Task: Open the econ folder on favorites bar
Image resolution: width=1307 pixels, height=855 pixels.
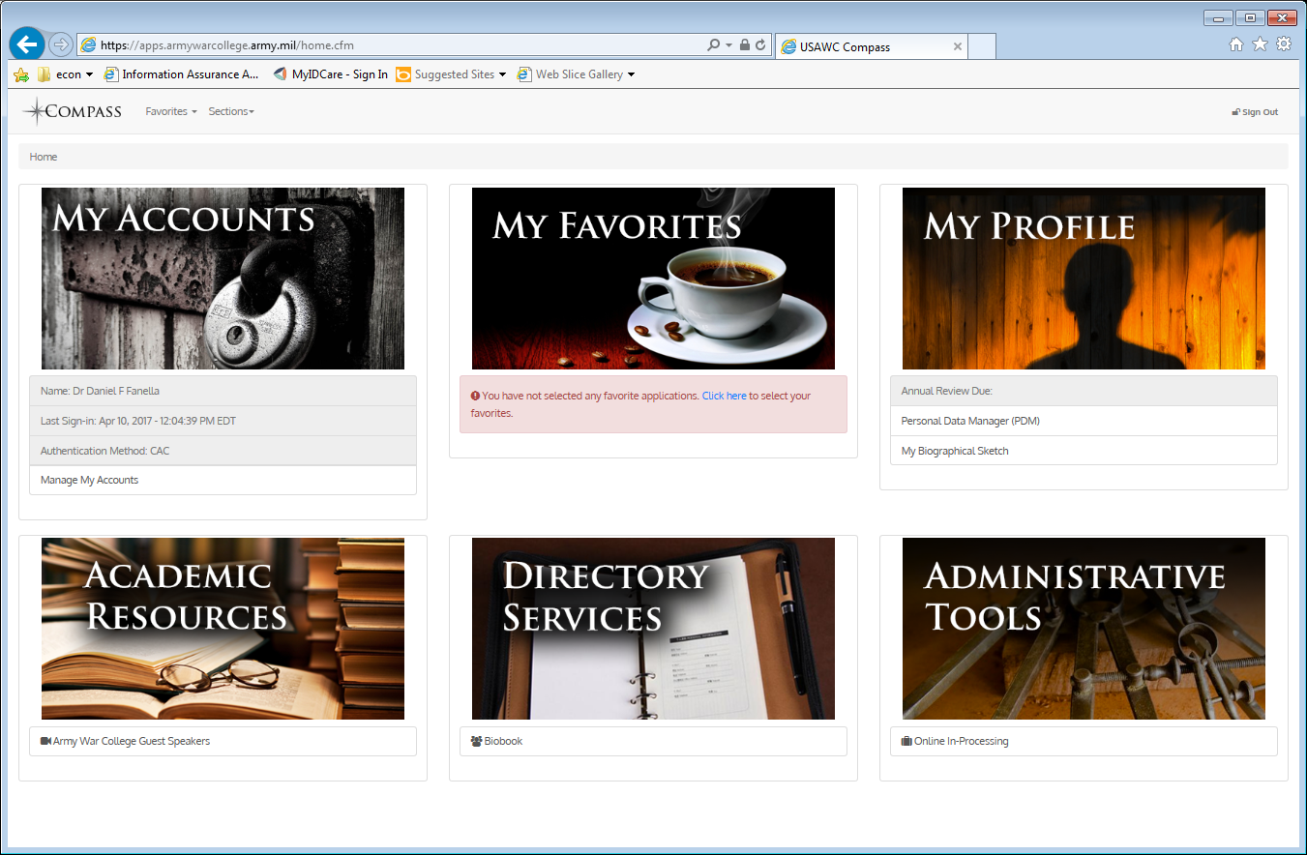Action: (x=65, y=74)
